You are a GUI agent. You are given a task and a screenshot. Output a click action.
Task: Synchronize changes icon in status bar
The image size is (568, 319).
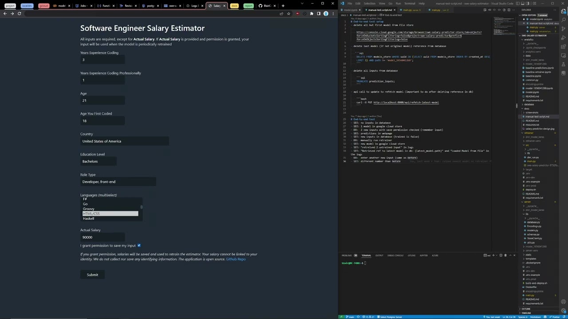[358, 317]
